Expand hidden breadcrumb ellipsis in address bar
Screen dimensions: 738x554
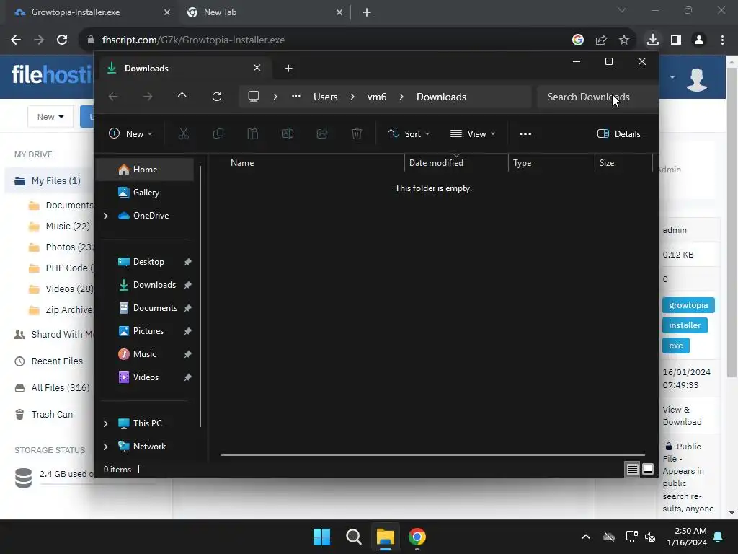(x=296, y=96)
